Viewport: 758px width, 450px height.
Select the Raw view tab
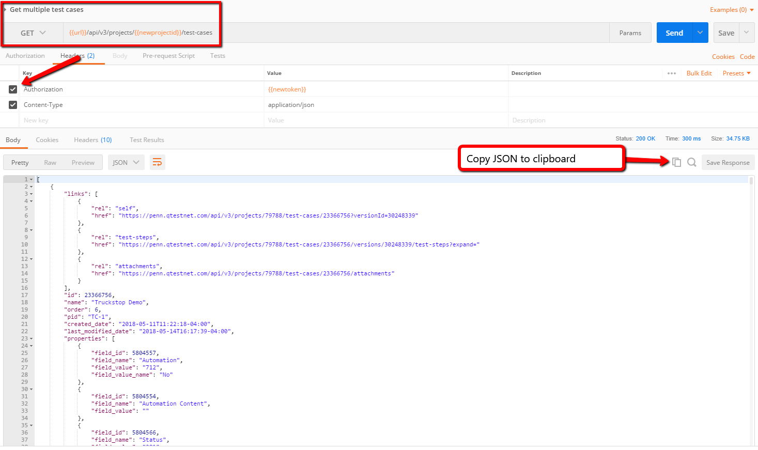pos(50,162)
